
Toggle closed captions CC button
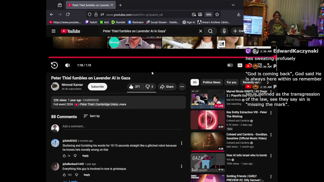240,65
